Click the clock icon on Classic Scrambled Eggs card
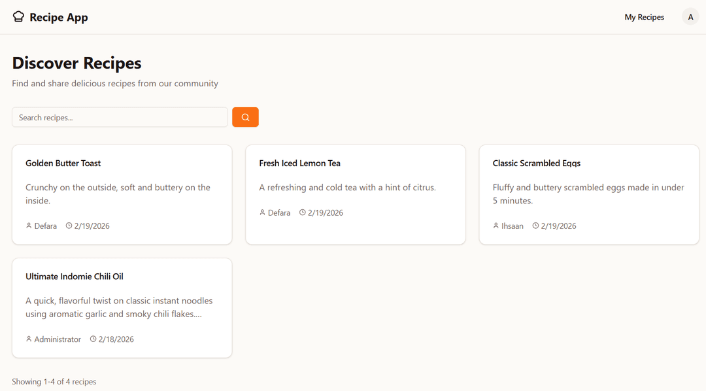The width and height of the screenshot is (706, 391). point(535,226)
